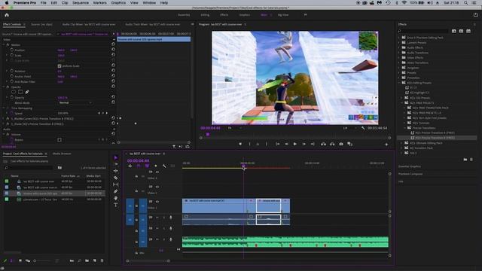
Task: Mute the first audio track
Action: point(157,218)
